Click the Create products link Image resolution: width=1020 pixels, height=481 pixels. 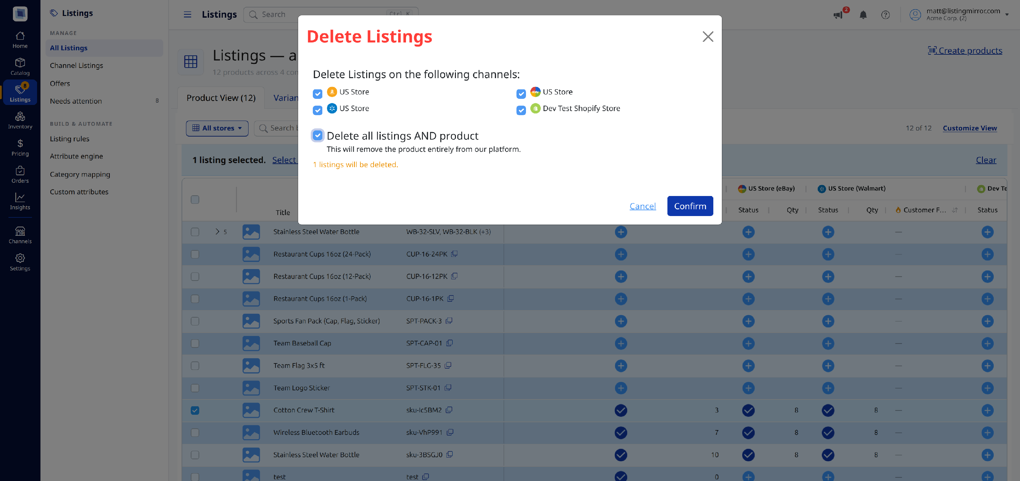pos(965,51)
